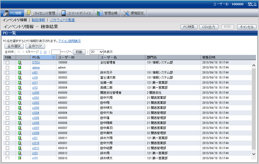Open 環境設定 tab
259x164 pixels.
tap(133, 13)
